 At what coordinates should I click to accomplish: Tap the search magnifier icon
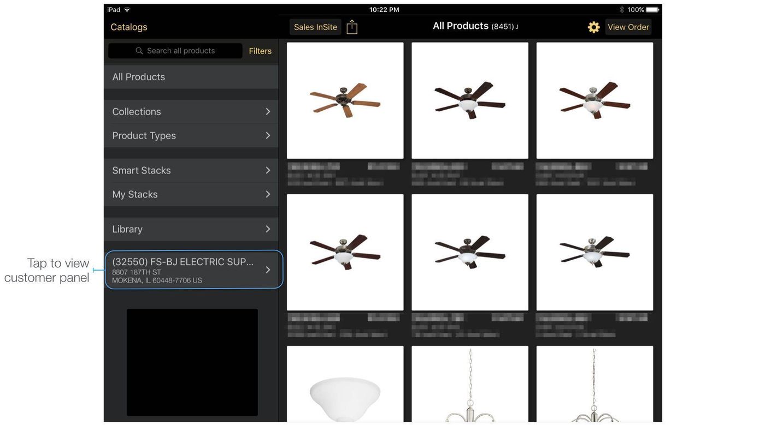(139, 51)
